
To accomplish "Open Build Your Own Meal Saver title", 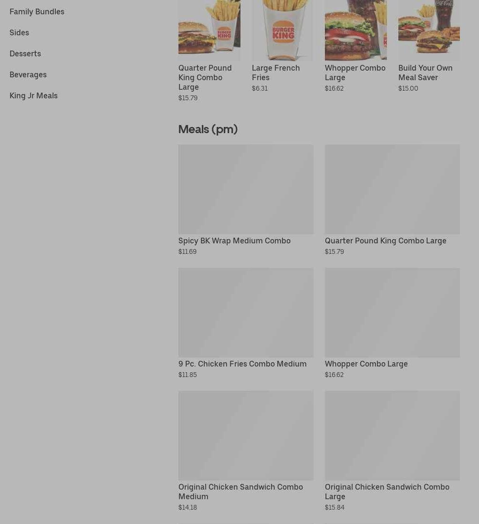I will tap(425, 73).
